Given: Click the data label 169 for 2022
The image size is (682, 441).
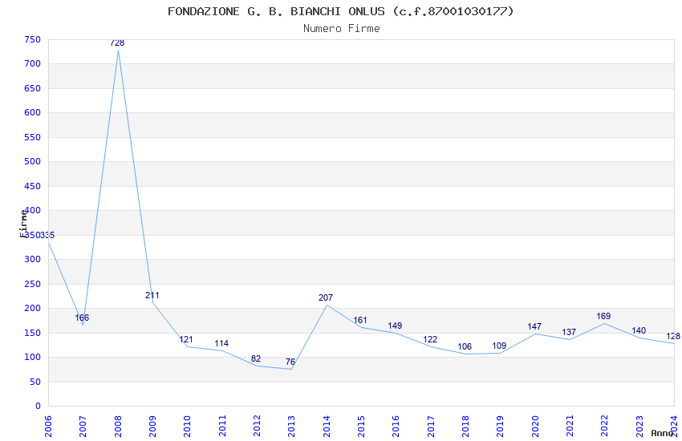Looking at the screenshot, I should 603,316.
